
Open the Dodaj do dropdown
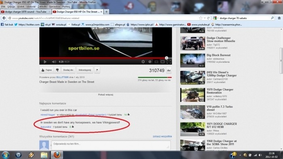(x=68, y=70)
